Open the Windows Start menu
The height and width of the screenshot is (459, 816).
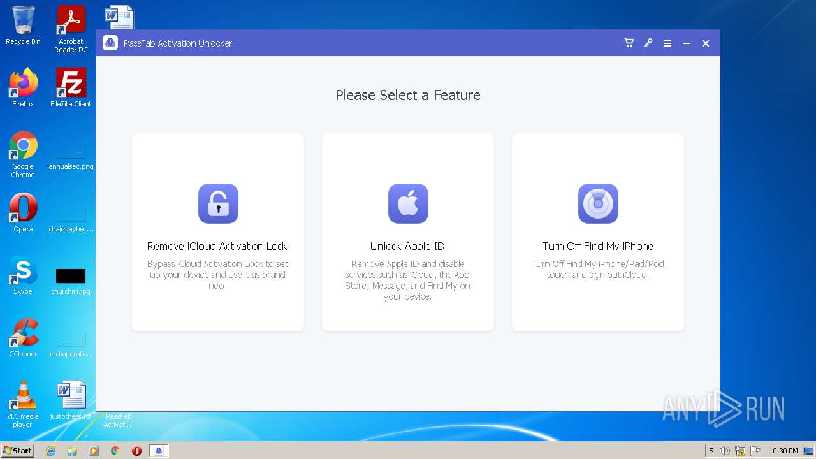pos(18,450)
